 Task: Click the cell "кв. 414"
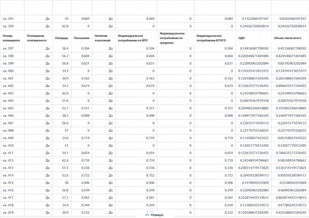click(8, 175)
